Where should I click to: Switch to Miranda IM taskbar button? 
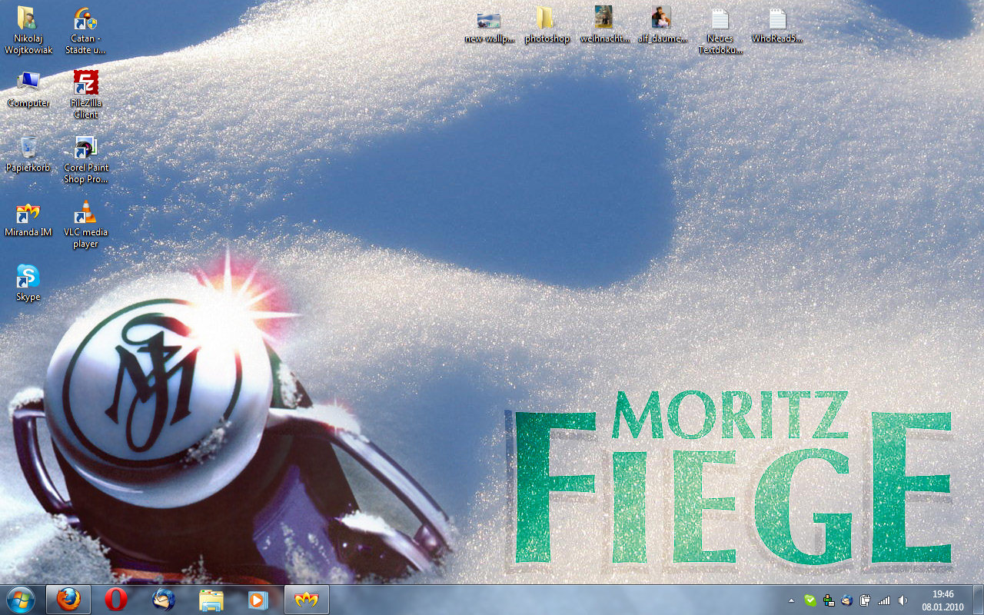[307, 599]
